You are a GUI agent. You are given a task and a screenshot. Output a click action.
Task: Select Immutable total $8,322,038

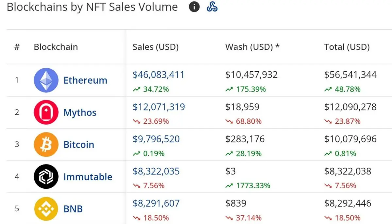348,171
